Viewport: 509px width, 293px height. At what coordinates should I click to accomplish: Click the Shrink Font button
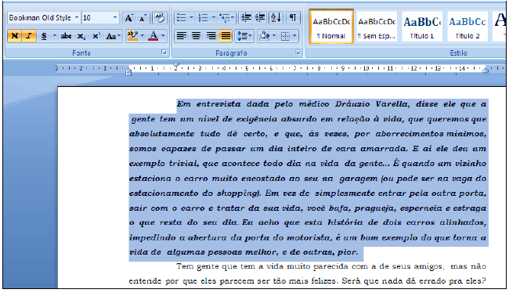pyautogui.click(x=143, y=18)
